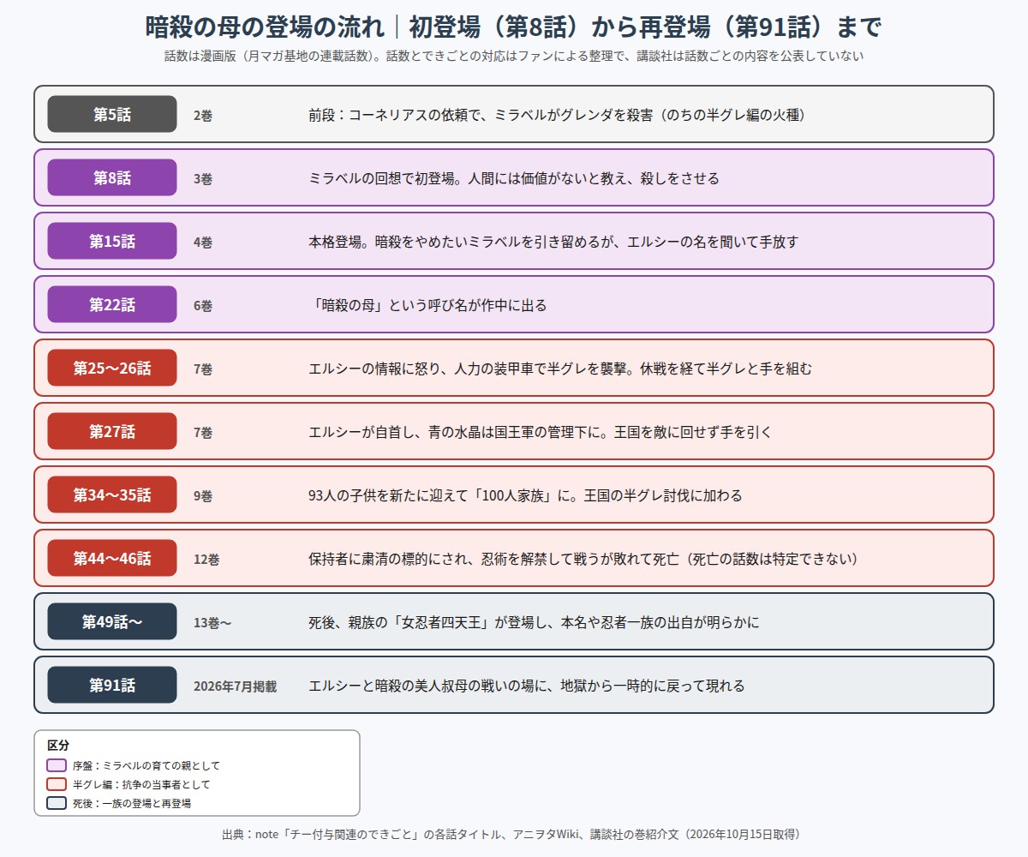
Task: Click the 4巻 volume label
Action: coord(203,242)
